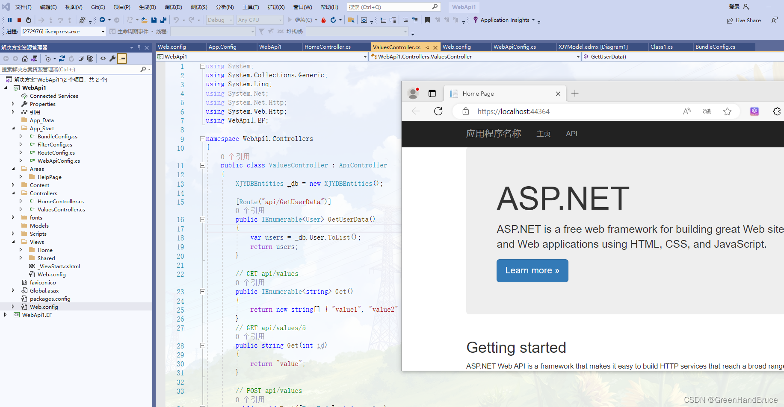Open Properties wrench in Solution Explorer toolbar
Screen dimensions: 784x407
pyautogui.click(x=112, y=59)
